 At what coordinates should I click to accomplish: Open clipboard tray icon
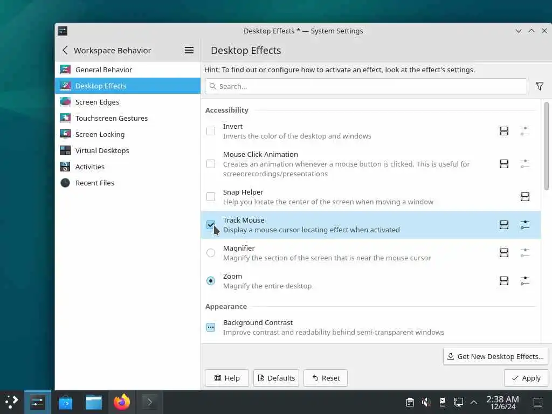pos(410,402)
